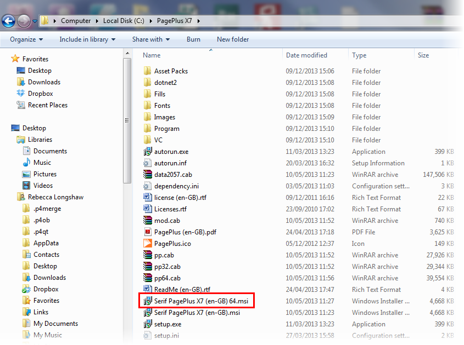Expand arrow after Local Disk (C:) breadcrumb
464x345 pixels.
point(150,21)
